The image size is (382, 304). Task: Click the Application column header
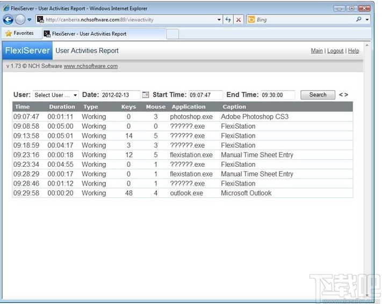click(x=189, y=107)
